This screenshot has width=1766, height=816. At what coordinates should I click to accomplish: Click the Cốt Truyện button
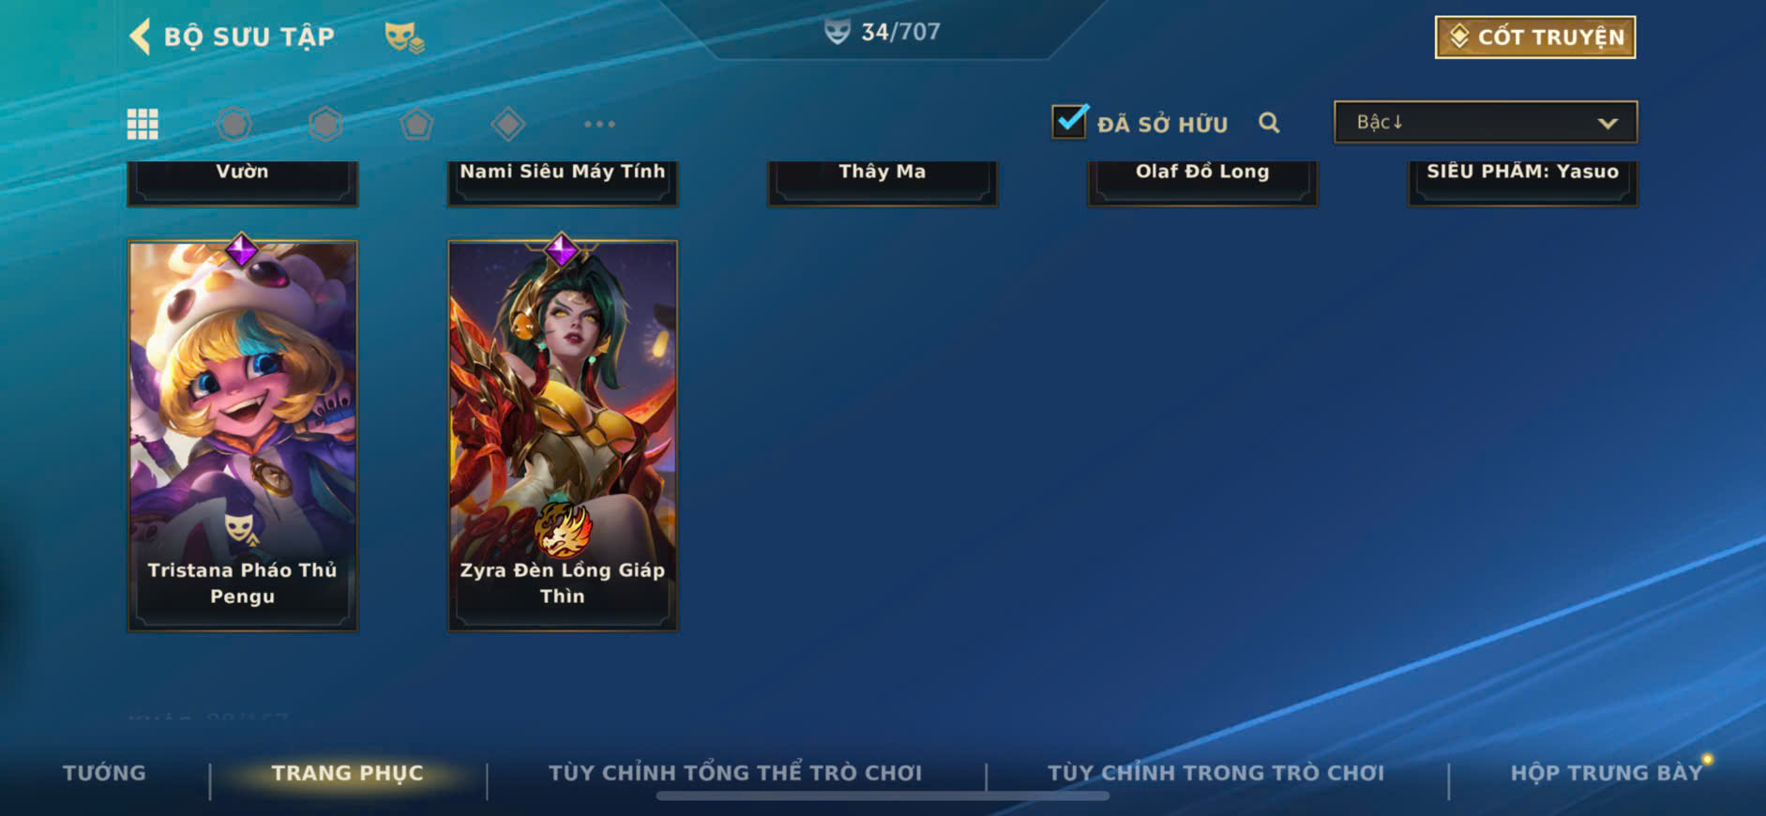(x=1535, y=38)
